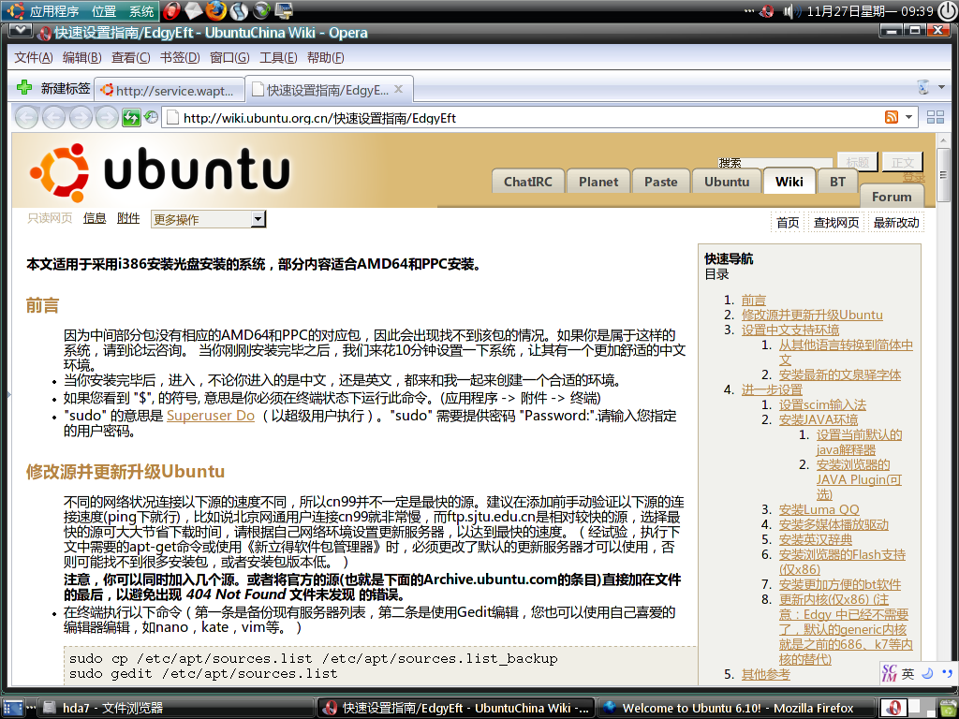Select the BT site tab
959x719 pixels.
838,182
